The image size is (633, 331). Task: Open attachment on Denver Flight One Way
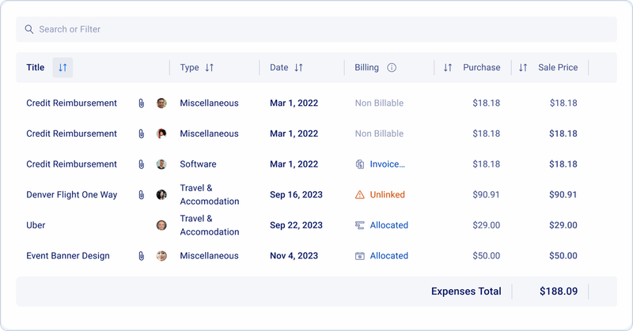click(141, 195)
